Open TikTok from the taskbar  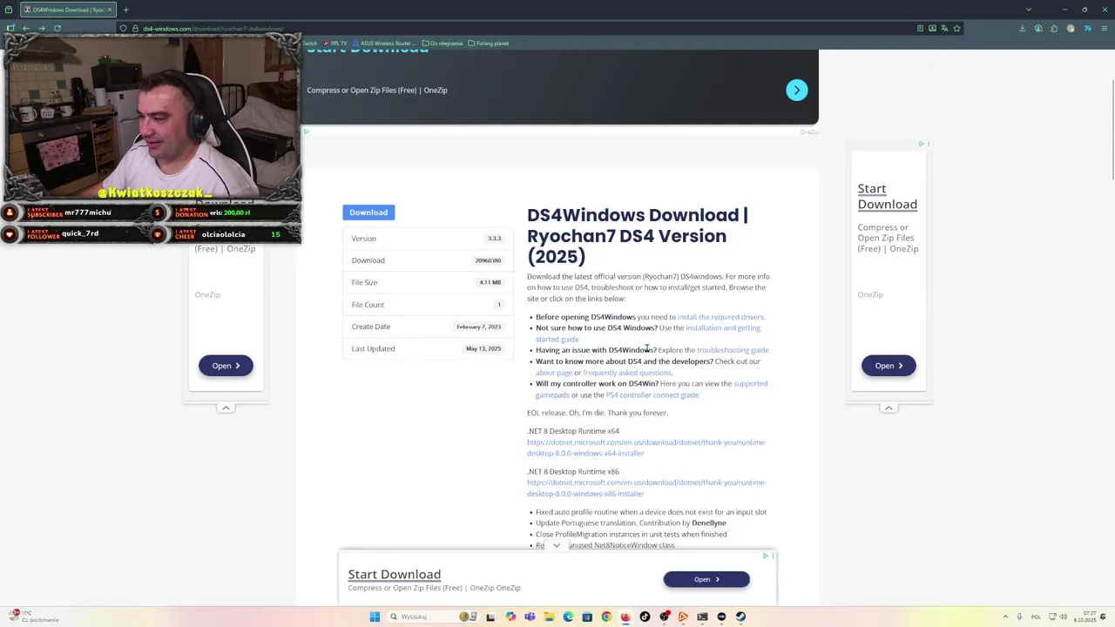645,617
